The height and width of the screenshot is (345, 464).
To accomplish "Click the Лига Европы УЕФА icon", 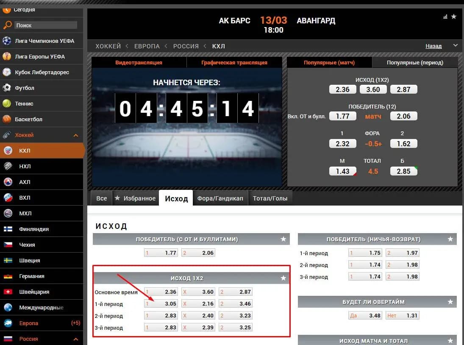I will 7,56.
